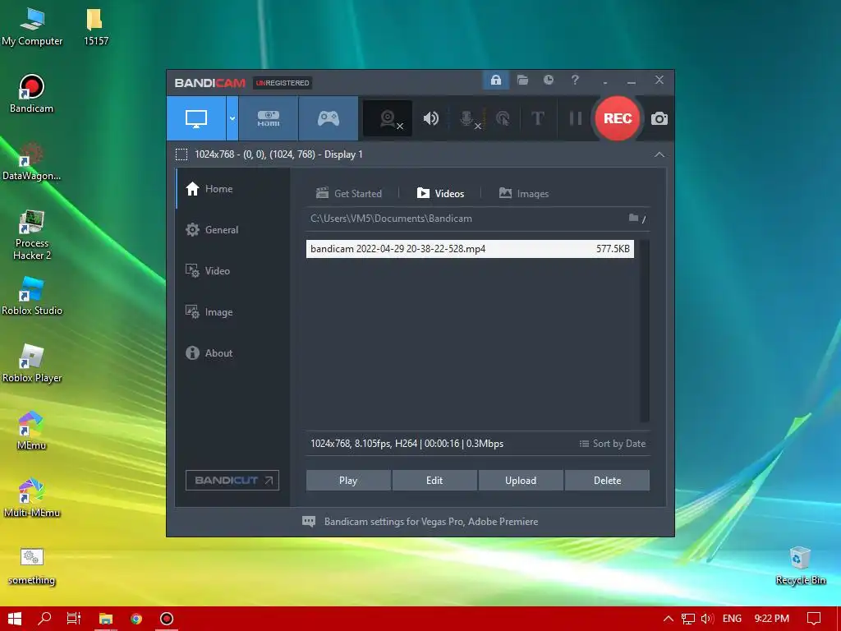
Task: Open General settings
Action: (233, 230)
